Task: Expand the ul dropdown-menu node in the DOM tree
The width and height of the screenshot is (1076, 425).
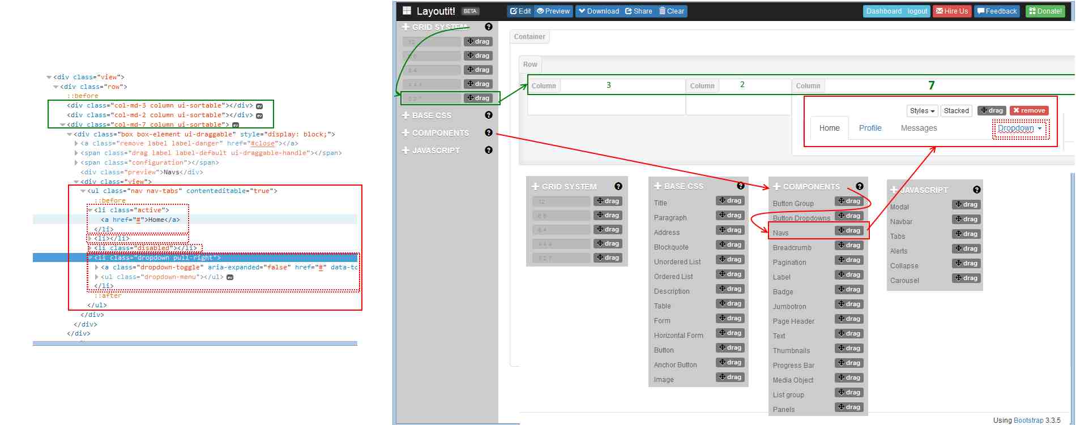Action: click(x=96, y=277)
